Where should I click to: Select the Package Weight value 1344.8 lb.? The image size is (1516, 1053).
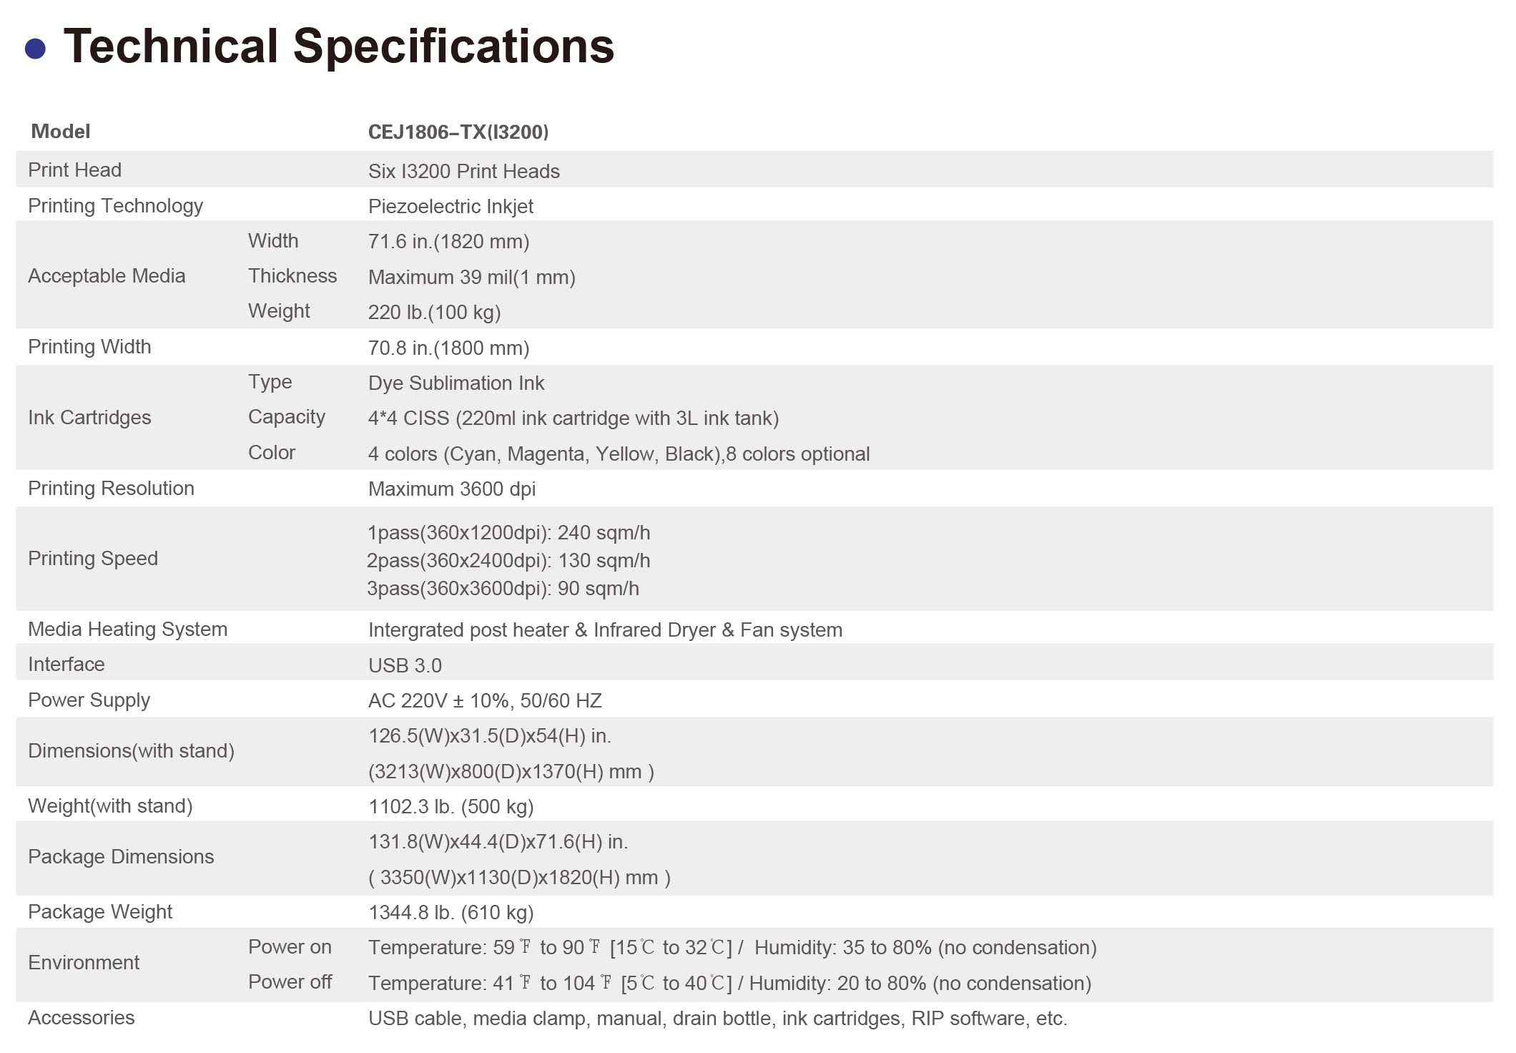coord(451,913)
